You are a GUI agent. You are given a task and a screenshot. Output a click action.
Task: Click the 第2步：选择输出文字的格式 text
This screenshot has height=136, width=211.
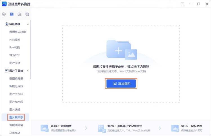tap(125, 126)
